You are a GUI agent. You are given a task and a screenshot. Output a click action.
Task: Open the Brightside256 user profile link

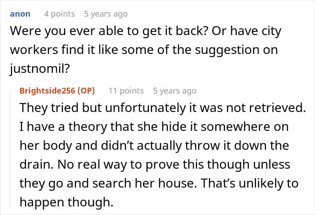48,90
